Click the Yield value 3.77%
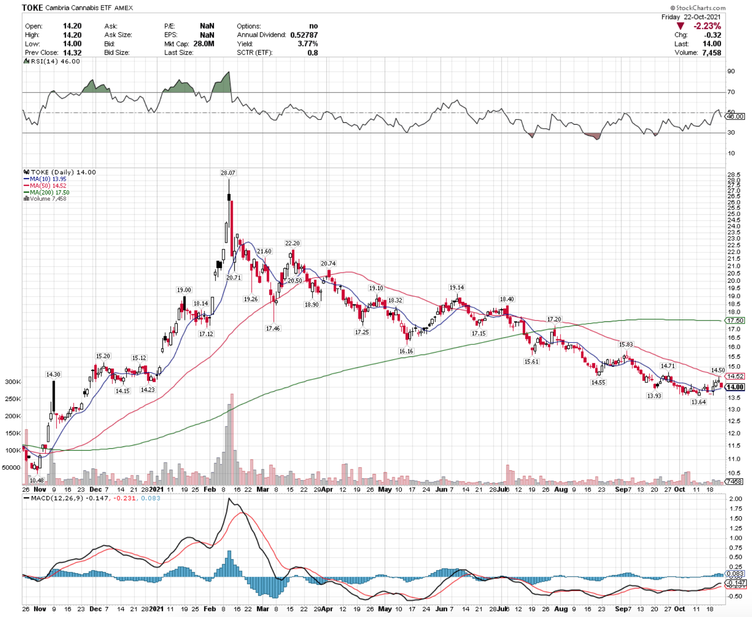The image size is (752, 617). [x=308, y=44]
